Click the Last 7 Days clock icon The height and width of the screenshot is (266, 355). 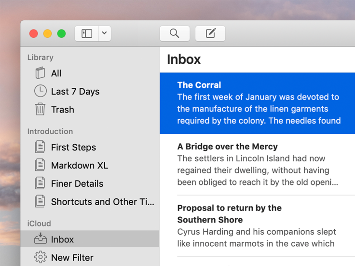[41, 91]
